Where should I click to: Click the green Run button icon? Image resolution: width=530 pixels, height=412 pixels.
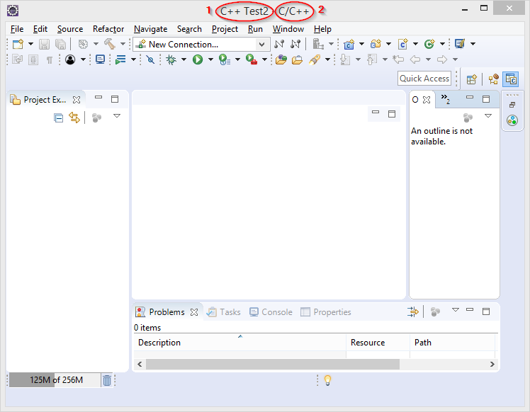[x=198, y=60]
